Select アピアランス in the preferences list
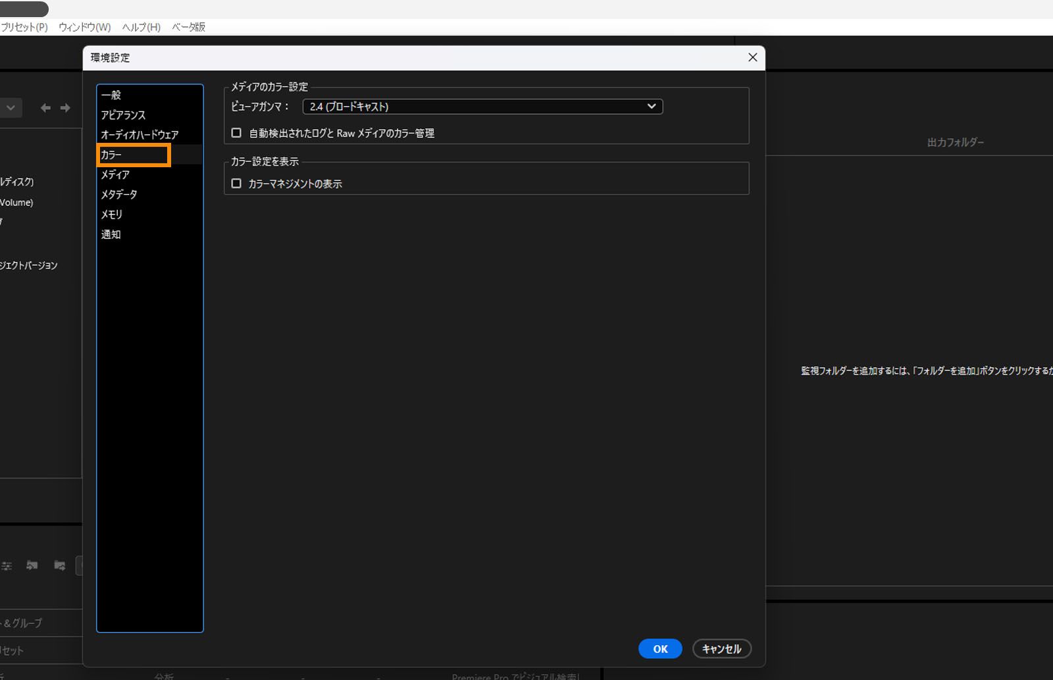This screenshot has width=1053, height=680. tap(149, 115)
